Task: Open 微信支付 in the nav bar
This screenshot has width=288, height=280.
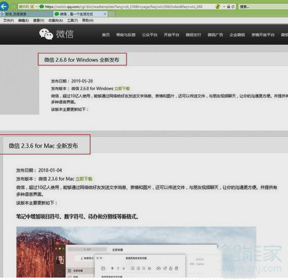Action: pyautogui.click(x=193, y=35)
